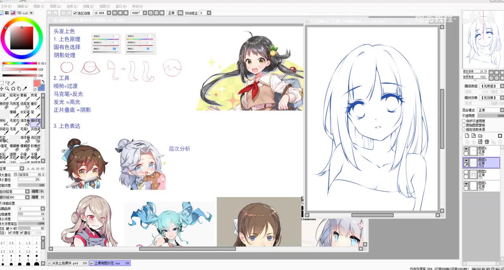
Task: Hide 图层4 with its eye icon
Action: pyautogui.click(x=466, y=149)
